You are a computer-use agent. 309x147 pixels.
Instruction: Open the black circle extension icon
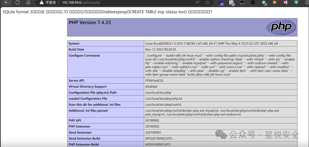pos(253,3)
